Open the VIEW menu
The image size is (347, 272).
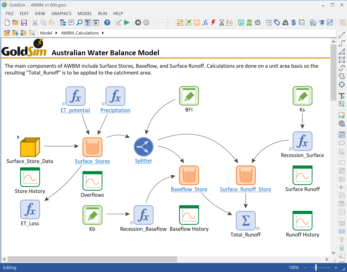point(40,13)
